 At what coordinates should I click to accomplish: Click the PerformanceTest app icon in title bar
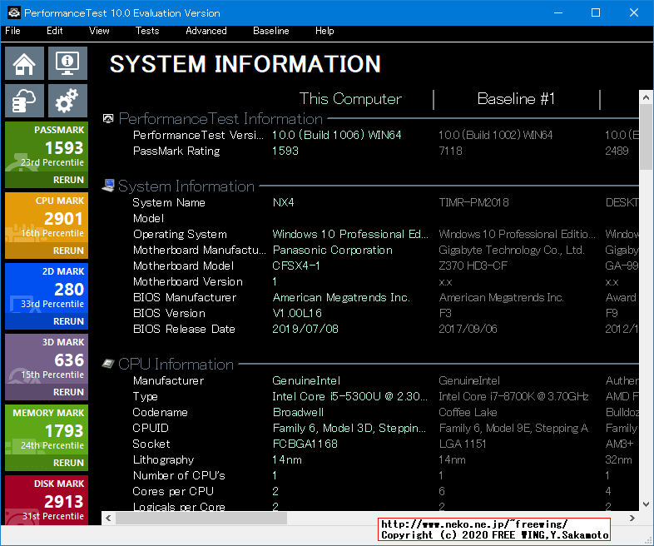(14, 12)
